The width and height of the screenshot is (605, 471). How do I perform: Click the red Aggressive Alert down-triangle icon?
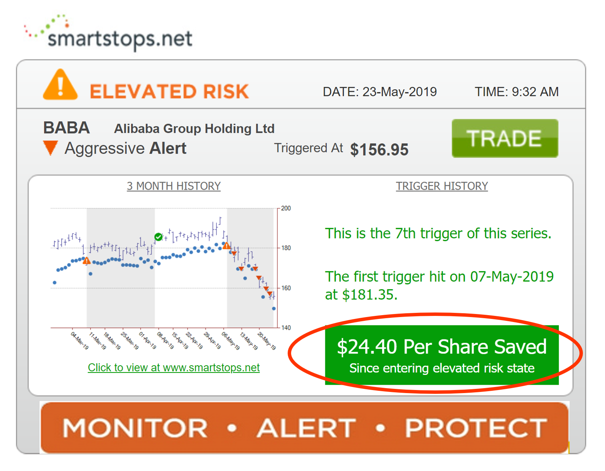pyautogui.click(x=50, y=147)
